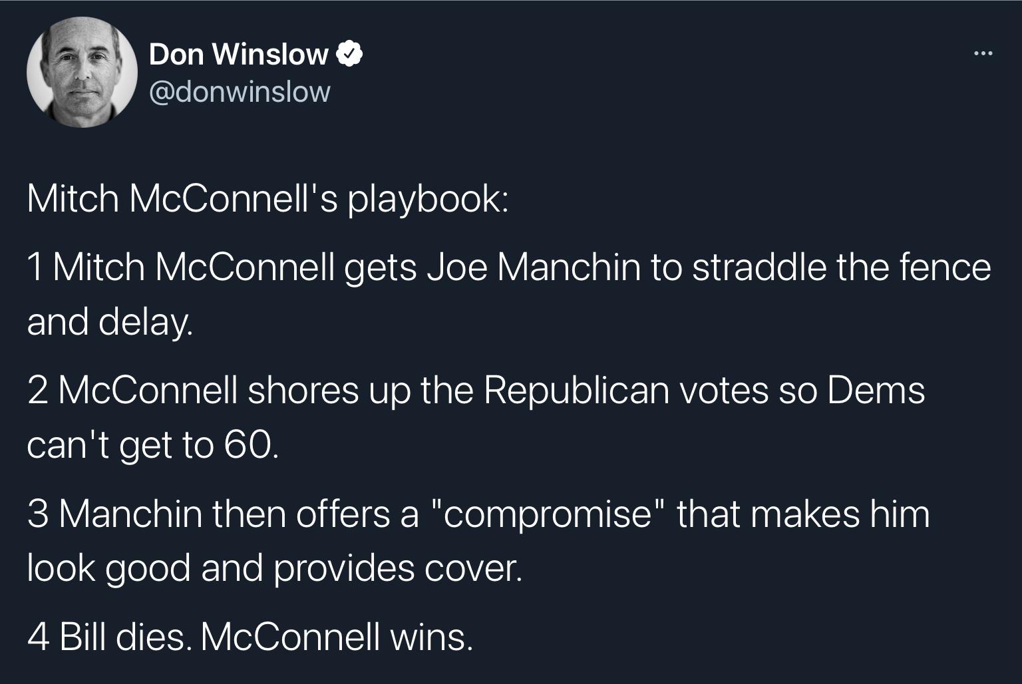Click the "4 Bill dies. McConnell wins." line

coord(251,637)
